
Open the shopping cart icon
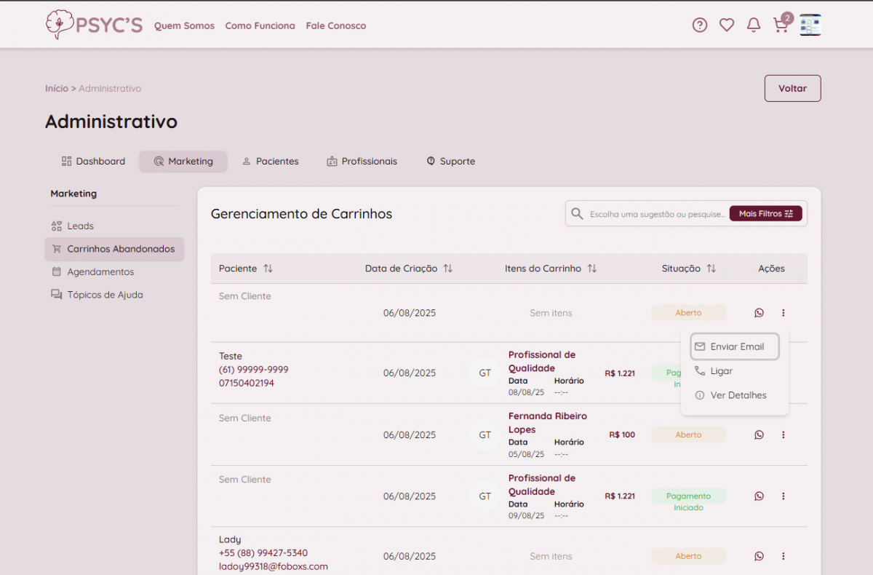781,25
